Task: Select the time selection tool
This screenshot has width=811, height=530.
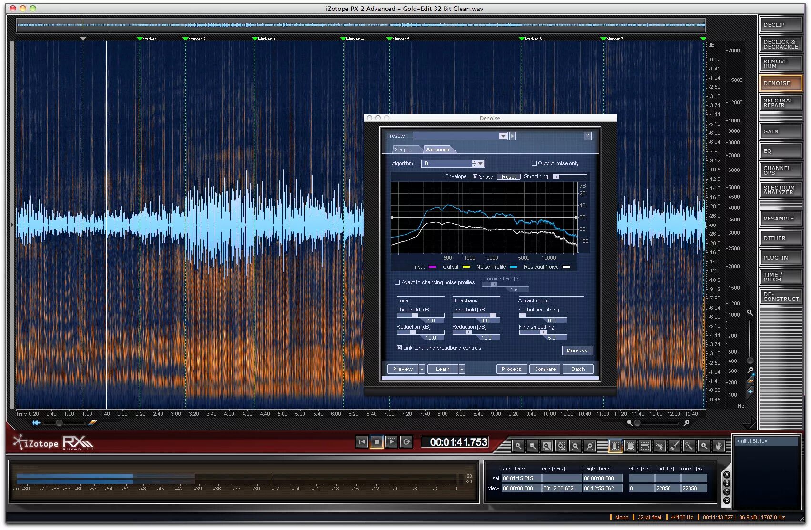Action: (616, 446)
